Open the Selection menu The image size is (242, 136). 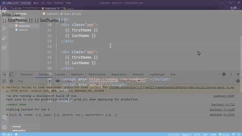[26, 3]
